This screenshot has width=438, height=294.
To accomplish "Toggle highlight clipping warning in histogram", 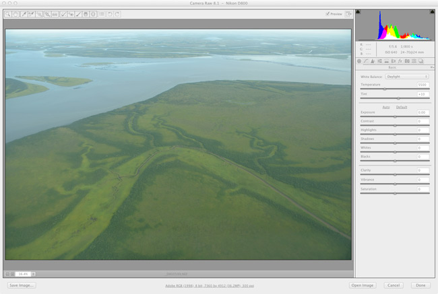I will [432, 12].
